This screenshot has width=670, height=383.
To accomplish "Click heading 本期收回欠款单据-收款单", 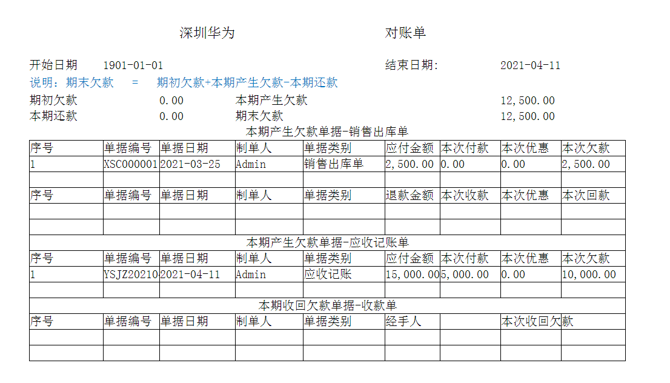I will click(328, 305).
